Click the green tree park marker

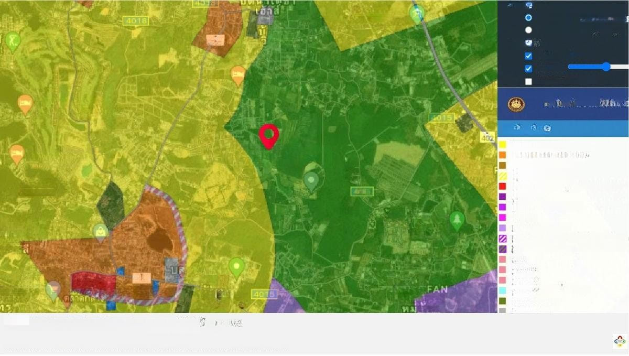click(x=457, y=221)
